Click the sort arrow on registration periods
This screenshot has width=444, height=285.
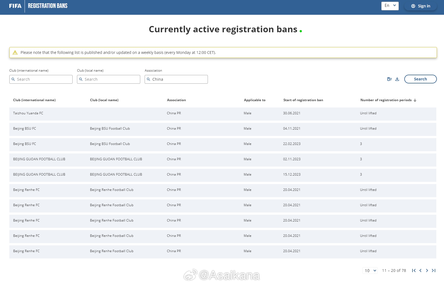[415, 100]
